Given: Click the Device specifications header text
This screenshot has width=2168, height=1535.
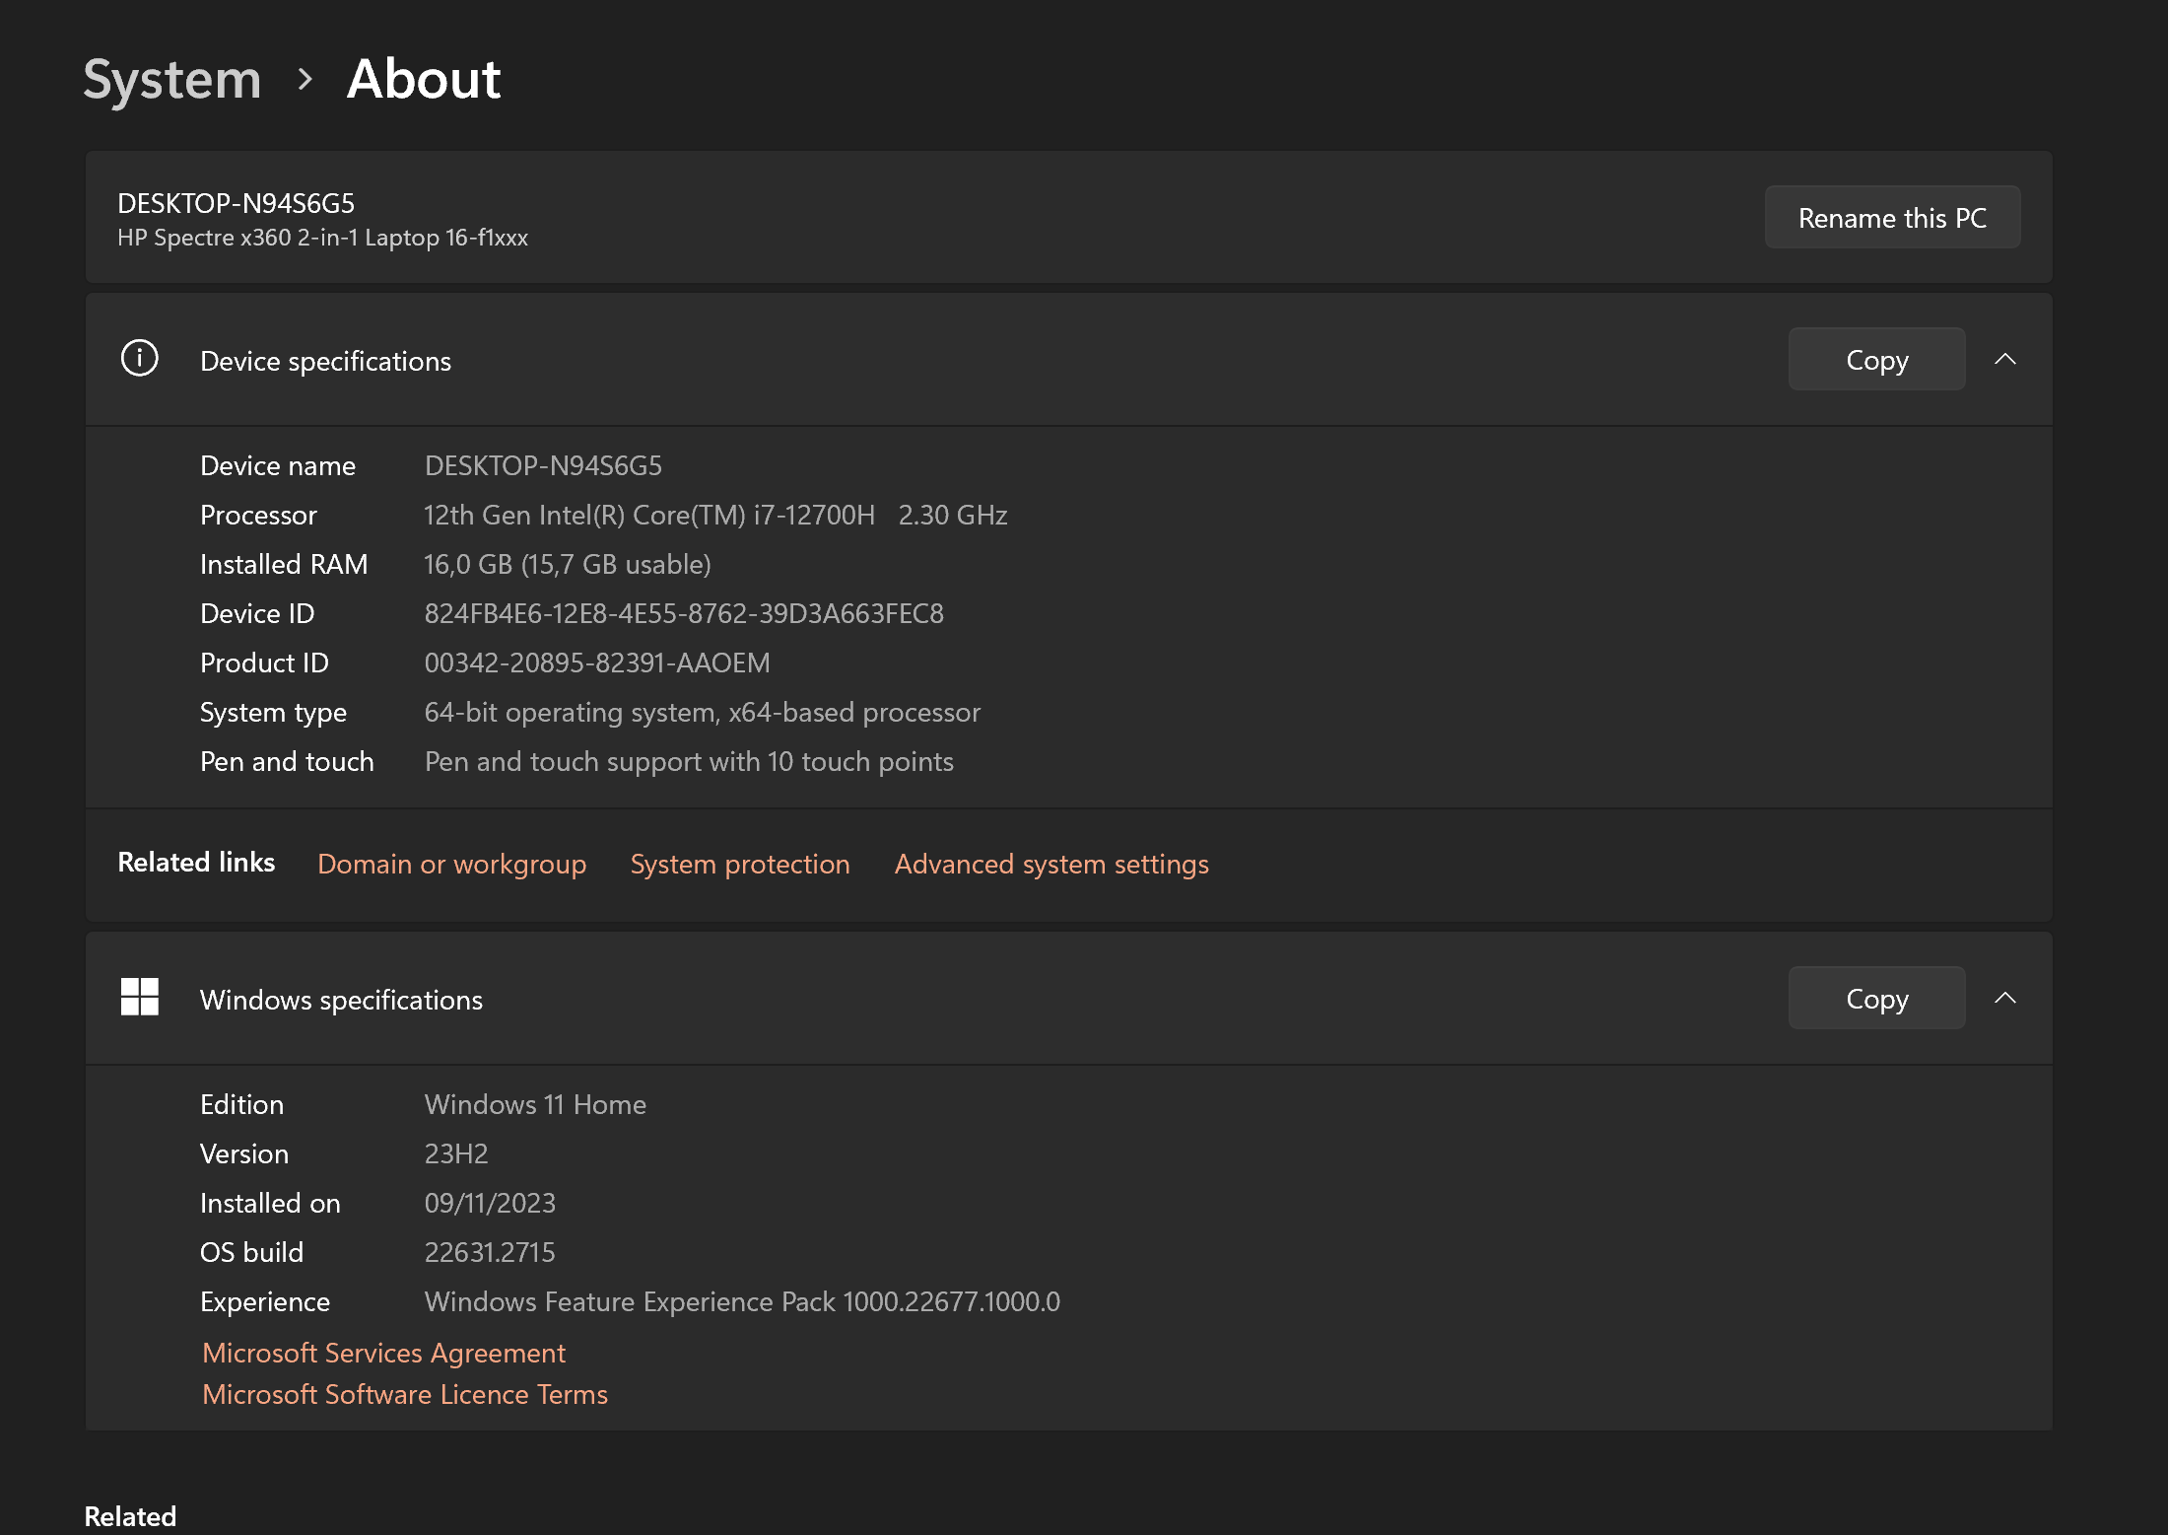Looking at the screenshot, I should point(325,361).
